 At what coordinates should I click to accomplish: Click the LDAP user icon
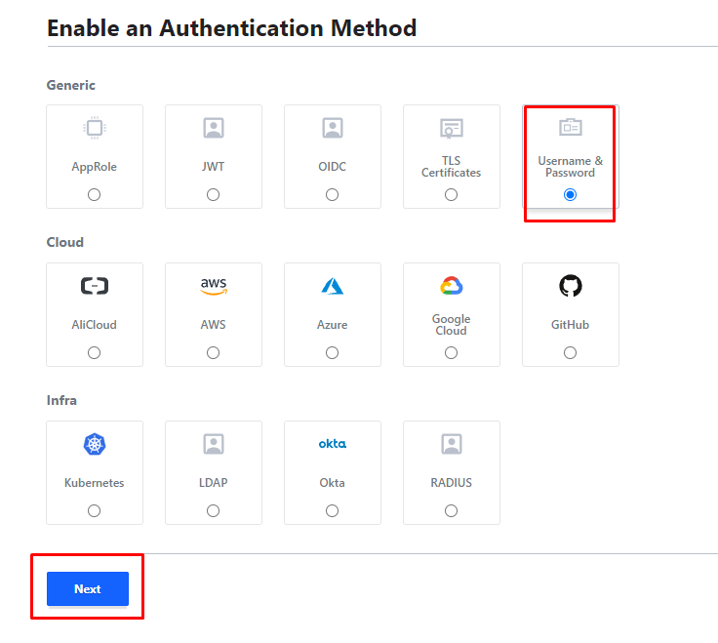pyautogui.click(x=214, y=444)
